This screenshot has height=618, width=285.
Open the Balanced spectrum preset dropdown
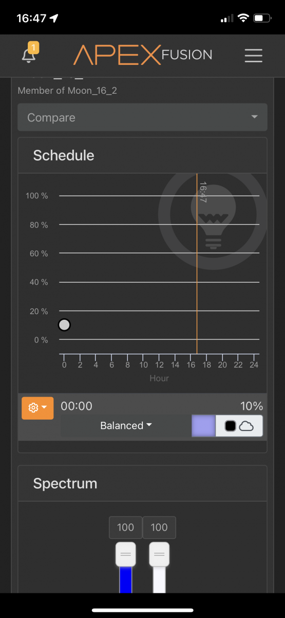point(126,426)
